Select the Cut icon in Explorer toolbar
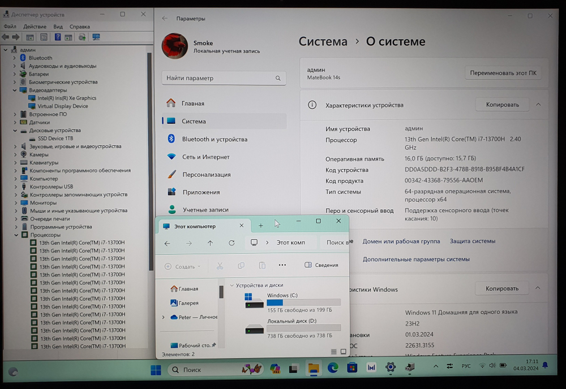566x389 pixels. (220, 265)
